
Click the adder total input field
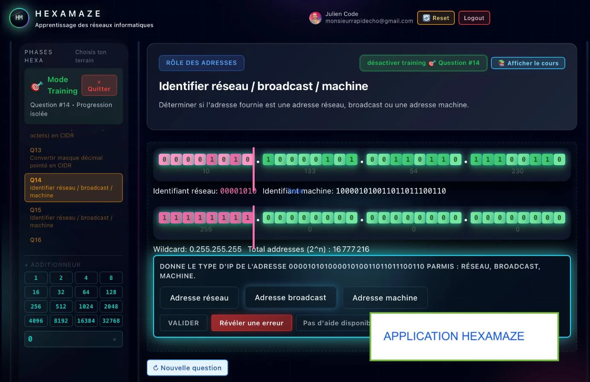pyautogui.click(x=73, y=339)
